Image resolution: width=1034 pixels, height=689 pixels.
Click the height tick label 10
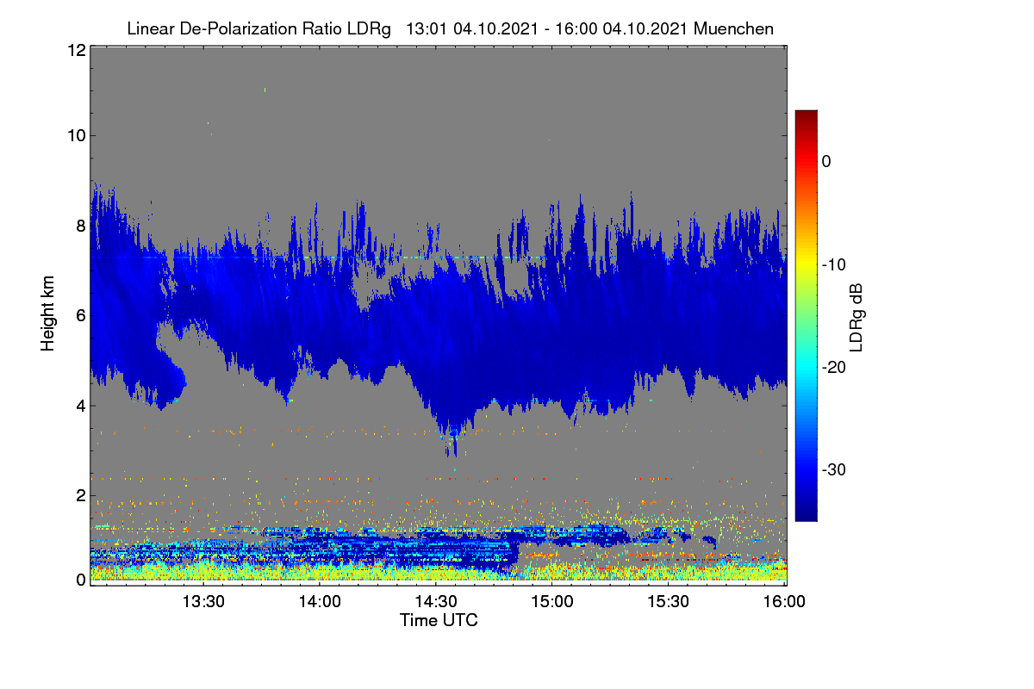76,135
